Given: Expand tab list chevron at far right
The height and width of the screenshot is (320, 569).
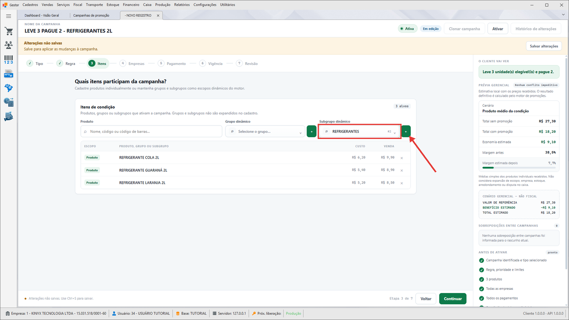Looking at the screenshot, I should pyautogui.click(x=563, y=15).
